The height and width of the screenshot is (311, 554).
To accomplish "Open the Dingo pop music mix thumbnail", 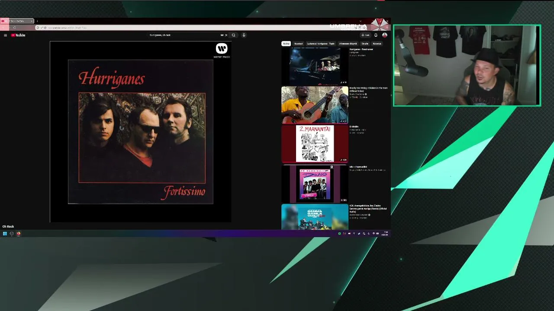I will click(315, 184).
